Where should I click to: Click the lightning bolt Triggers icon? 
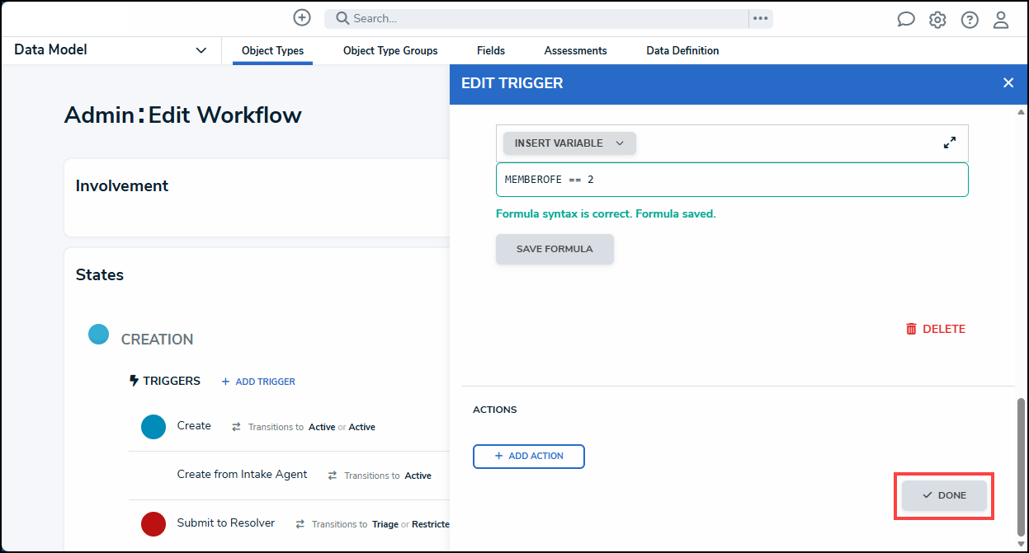point(135,381)
